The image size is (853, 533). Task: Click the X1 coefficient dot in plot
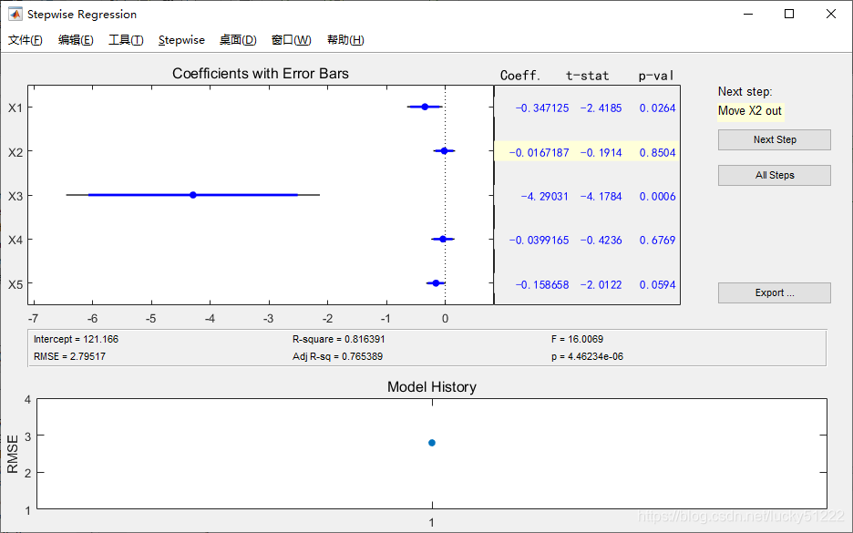point(425,107)
